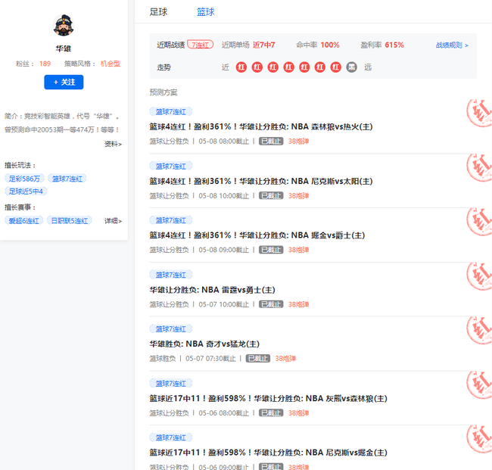Click the first red 红 trend icon
This screenshot has height=470, width=492.
click(x=241, y=67)
